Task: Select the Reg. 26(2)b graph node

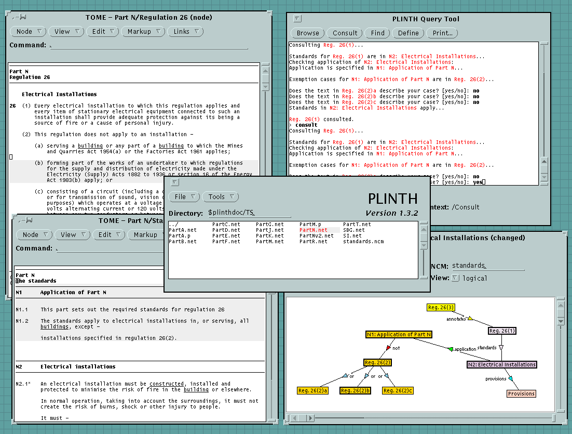Action: 355,390
